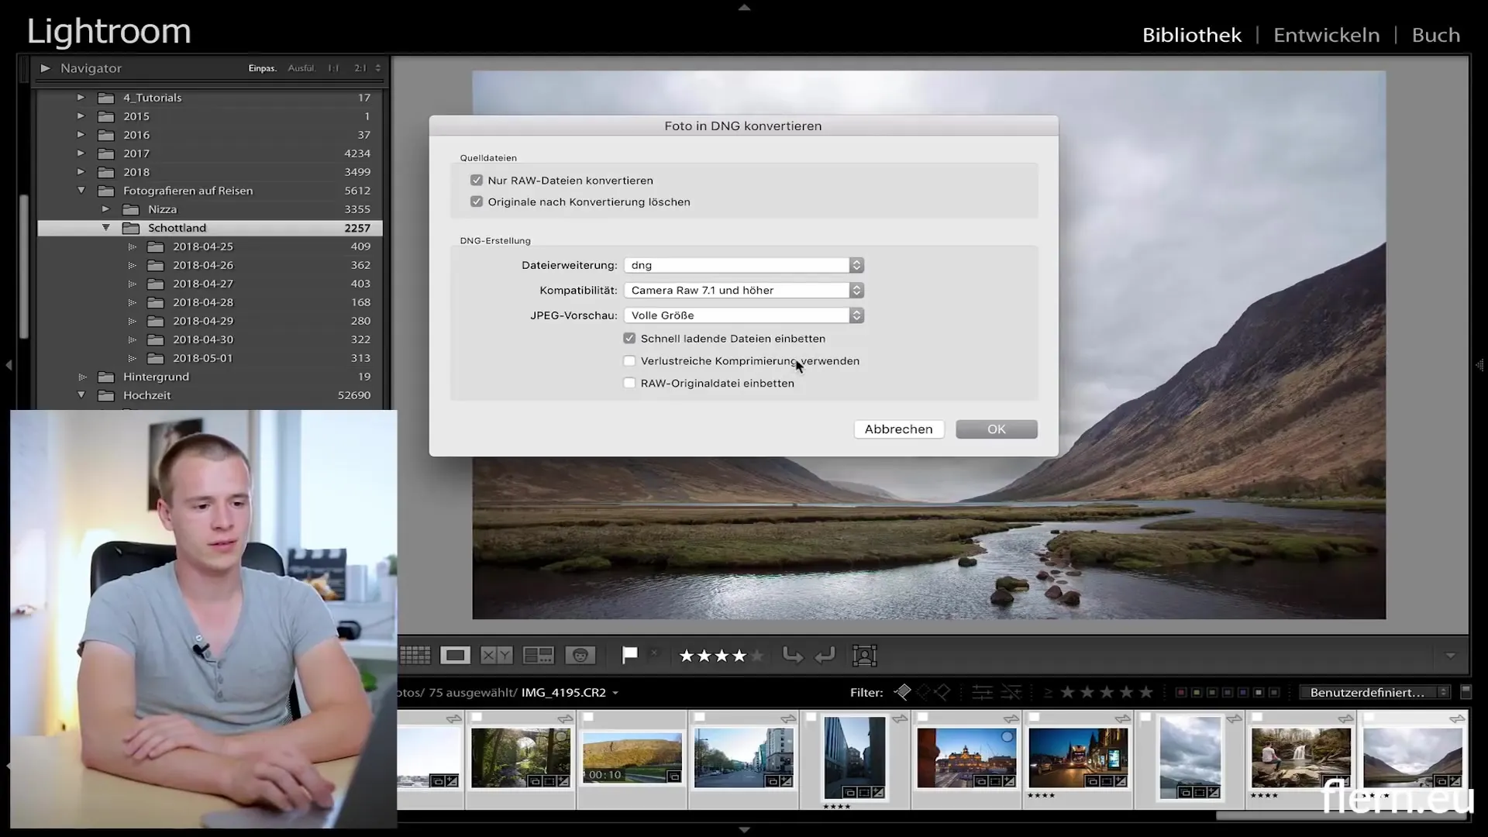Confirm conversion with OK button

coord(997,429)
